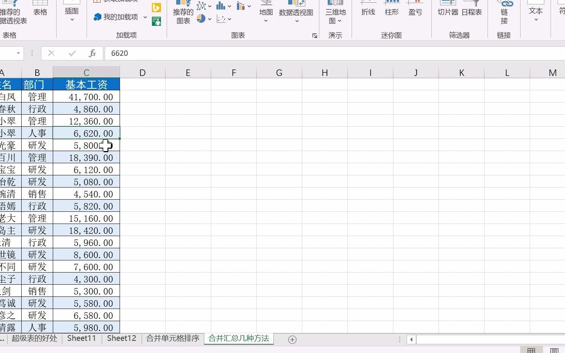565x353 pixels.
Task: Insert a line chart icon
Action: pyautogui.click(x=201, y=6)
